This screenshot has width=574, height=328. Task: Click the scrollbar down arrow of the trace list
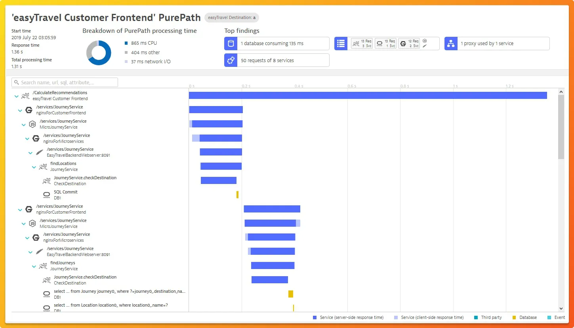(x=561, y=308)
